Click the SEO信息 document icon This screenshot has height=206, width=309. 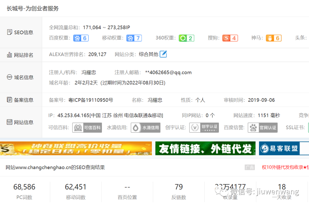point(9,32)
